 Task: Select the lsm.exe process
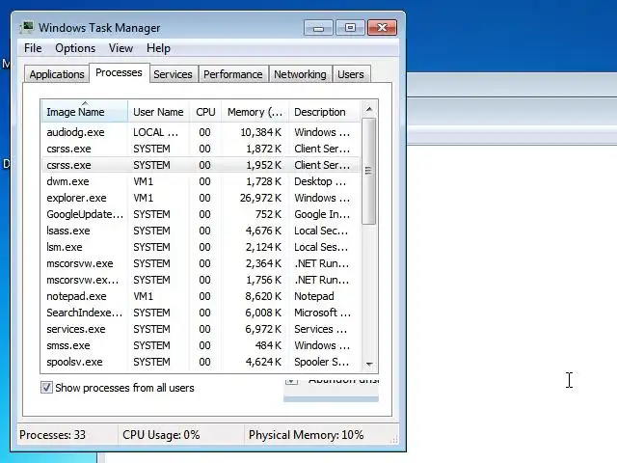pyautogui.click(x=201, y=247)
